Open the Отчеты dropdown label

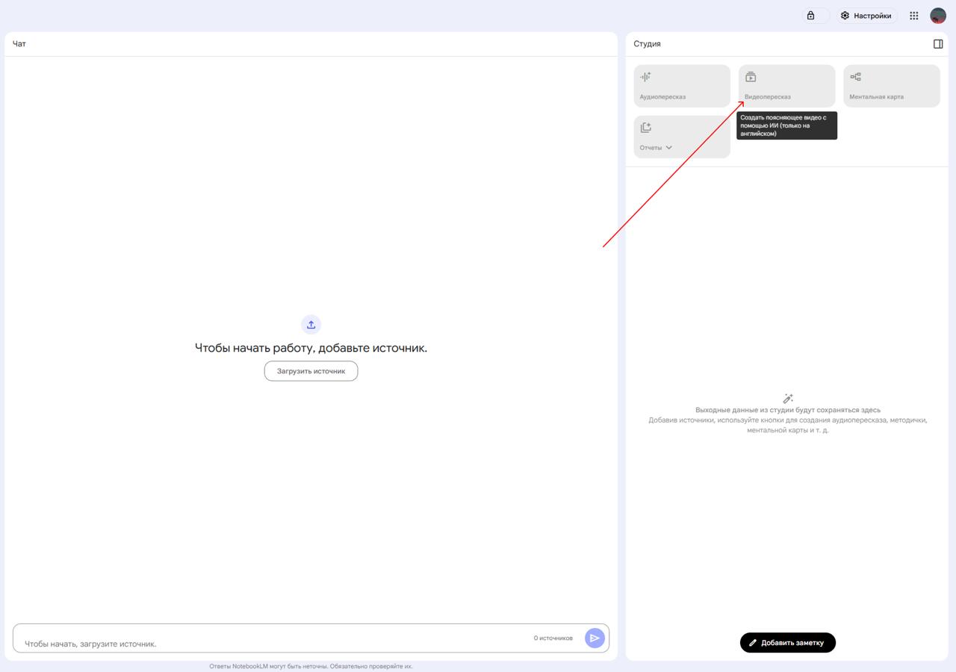tap(651, 148)
